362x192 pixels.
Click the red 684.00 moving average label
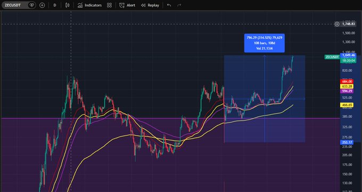pyautogui.click(x=347, y=82)
